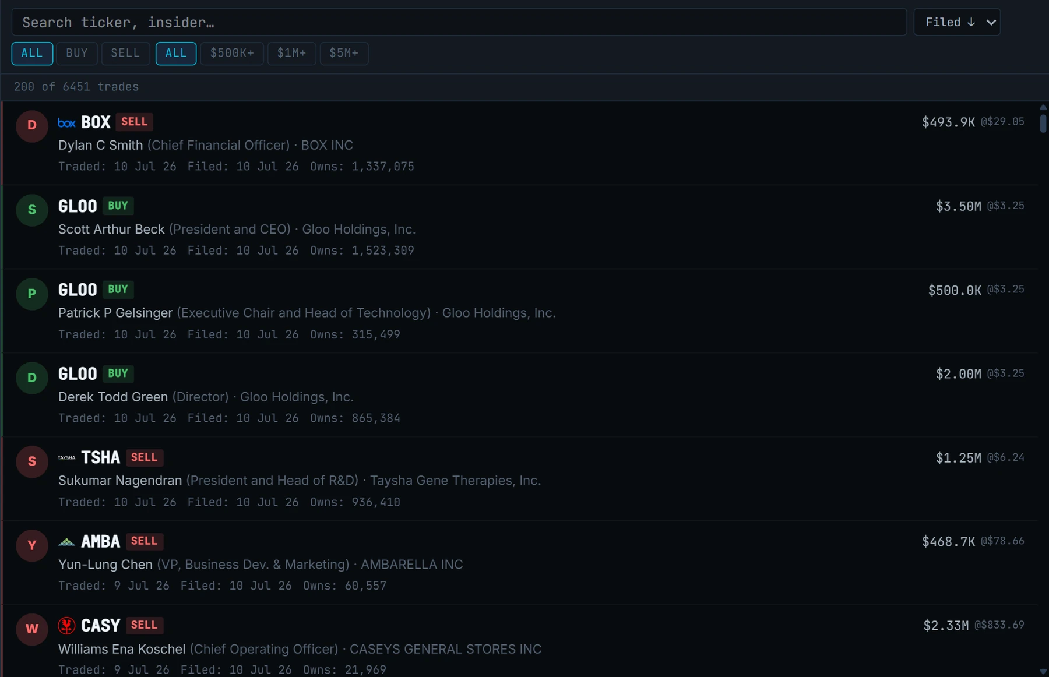
Task: Click insider name Williams Ena Koschel
Action: pyautogui.click(x=122, y=649)
